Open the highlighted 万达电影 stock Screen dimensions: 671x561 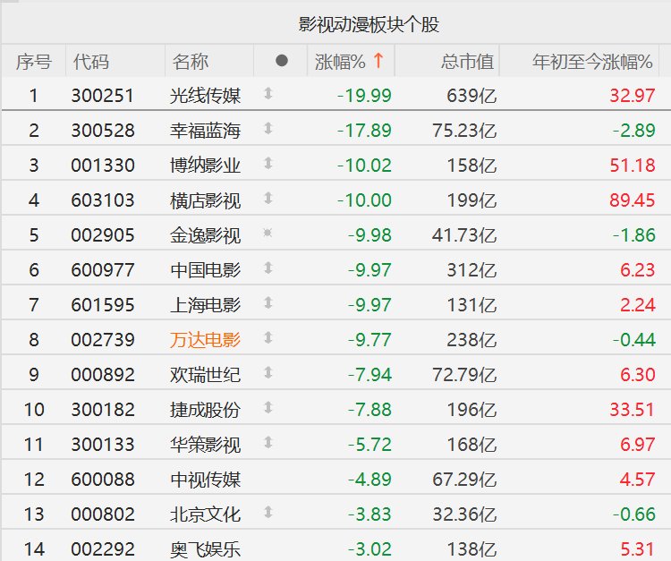206,340
